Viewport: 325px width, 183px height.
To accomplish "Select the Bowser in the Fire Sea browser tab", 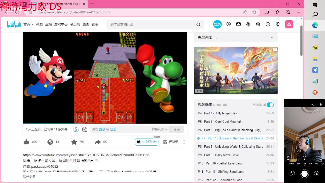I will [59, 4].
